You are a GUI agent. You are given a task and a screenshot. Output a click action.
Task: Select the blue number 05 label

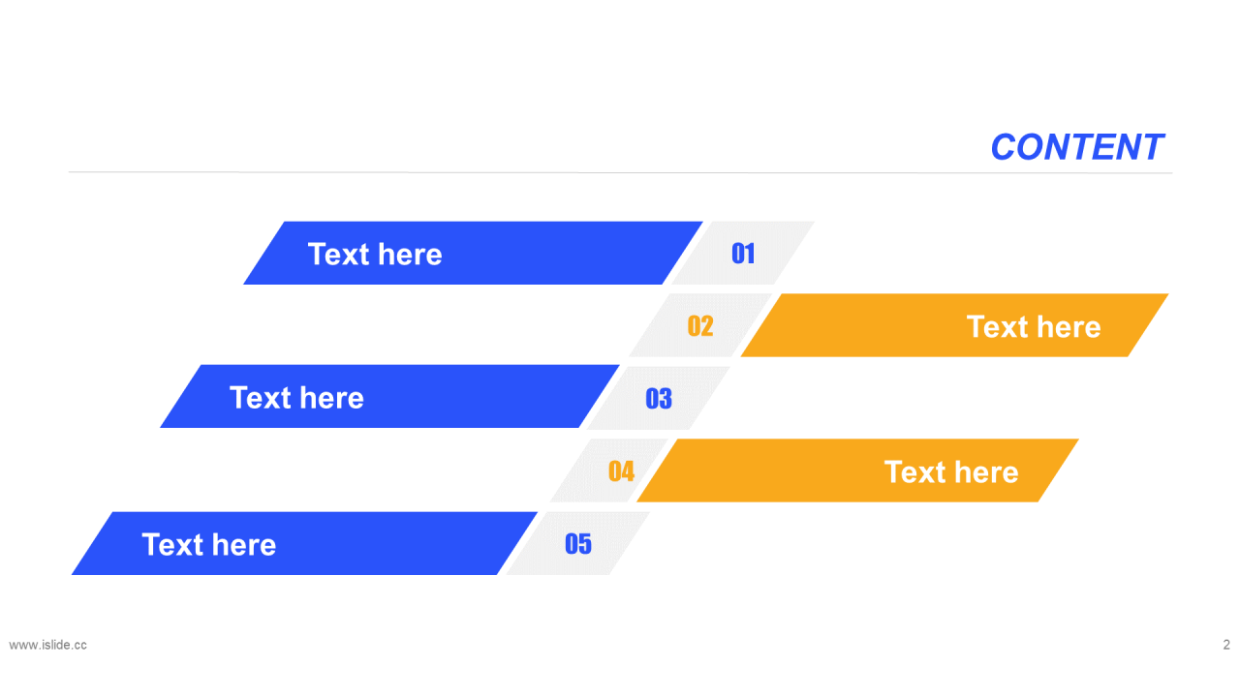pyautogui.click(x=578, y=544)
